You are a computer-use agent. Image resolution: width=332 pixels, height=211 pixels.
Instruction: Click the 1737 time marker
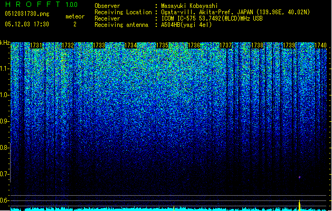(x=225, y=45)
